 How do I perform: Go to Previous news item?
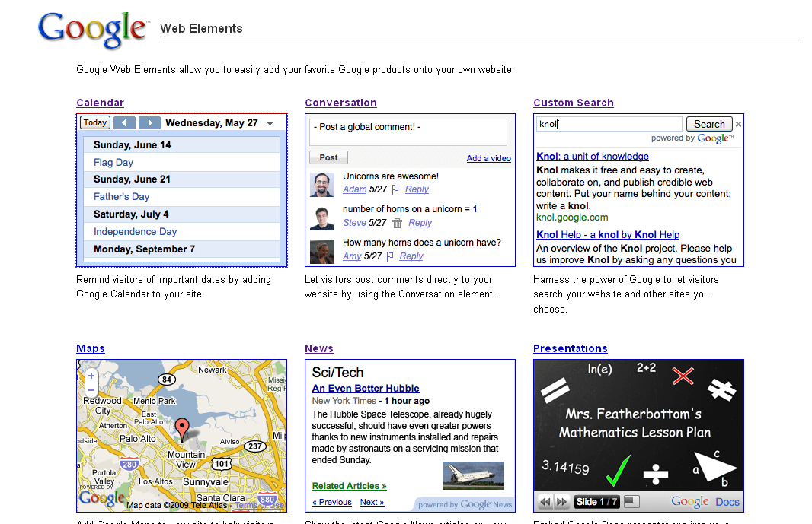[332, 502]
